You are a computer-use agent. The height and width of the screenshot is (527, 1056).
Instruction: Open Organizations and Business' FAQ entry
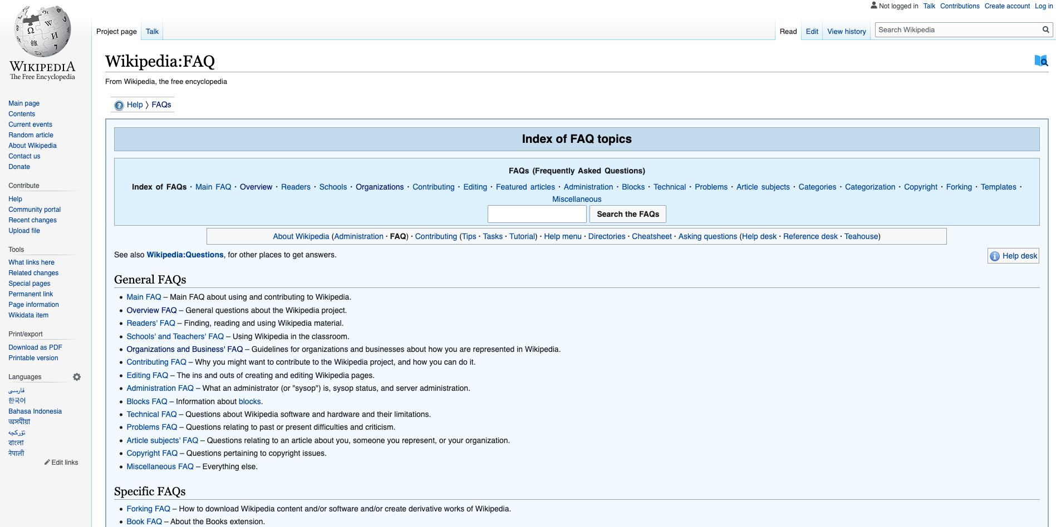[x=185, y=349]
